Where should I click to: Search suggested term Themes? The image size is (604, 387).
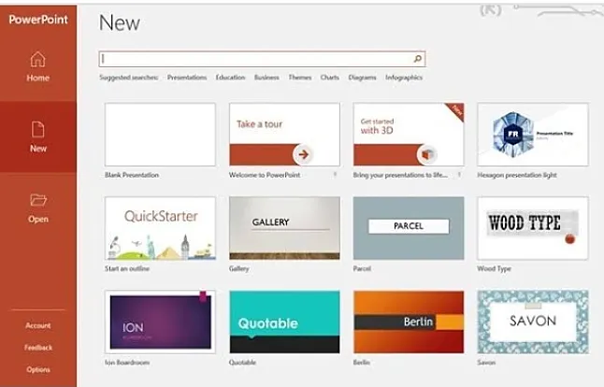click(x=300, y=78)
